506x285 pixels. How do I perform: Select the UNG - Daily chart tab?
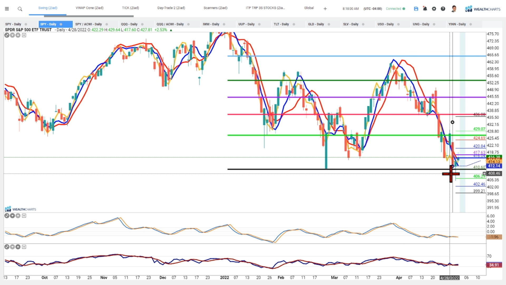click(x=421, y=24)
